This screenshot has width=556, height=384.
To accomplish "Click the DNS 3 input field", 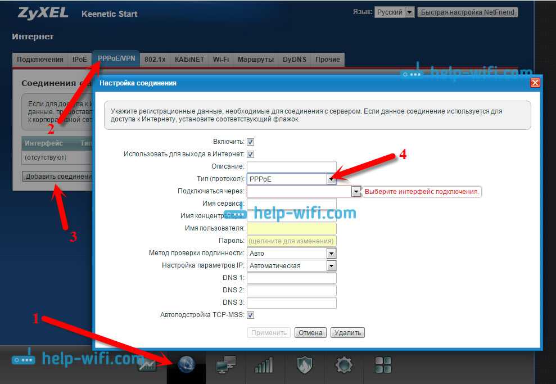I will click(291, 302).
